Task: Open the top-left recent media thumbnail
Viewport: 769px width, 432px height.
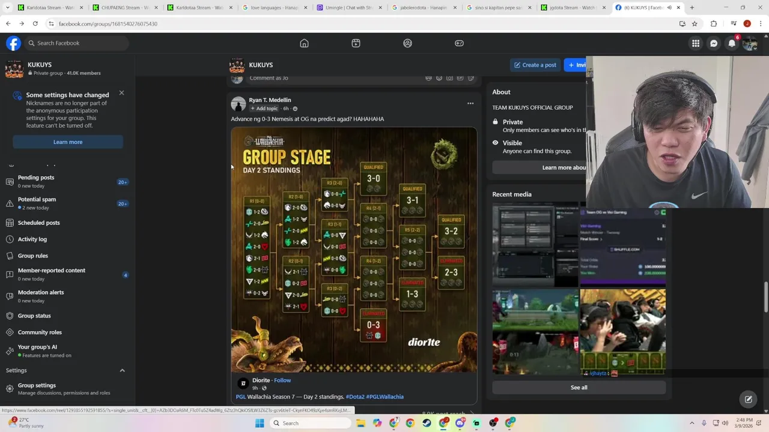Action: click(535, 245)
